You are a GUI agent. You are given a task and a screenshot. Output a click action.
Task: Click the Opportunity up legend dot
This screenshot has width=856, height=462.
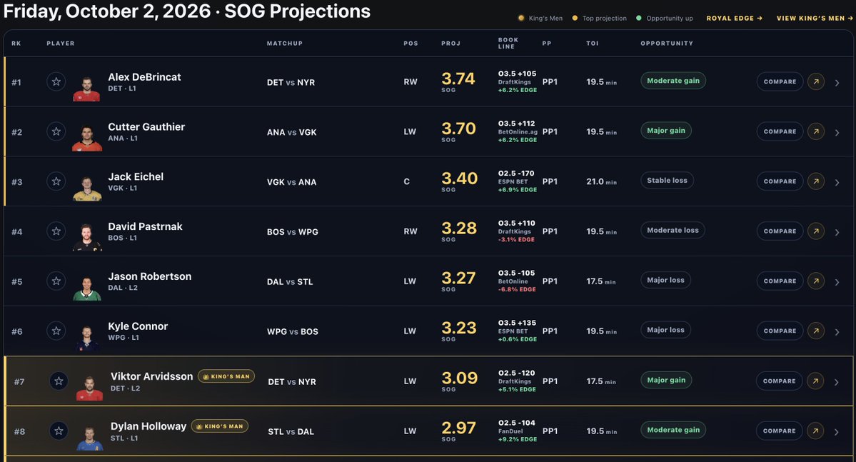639,18
